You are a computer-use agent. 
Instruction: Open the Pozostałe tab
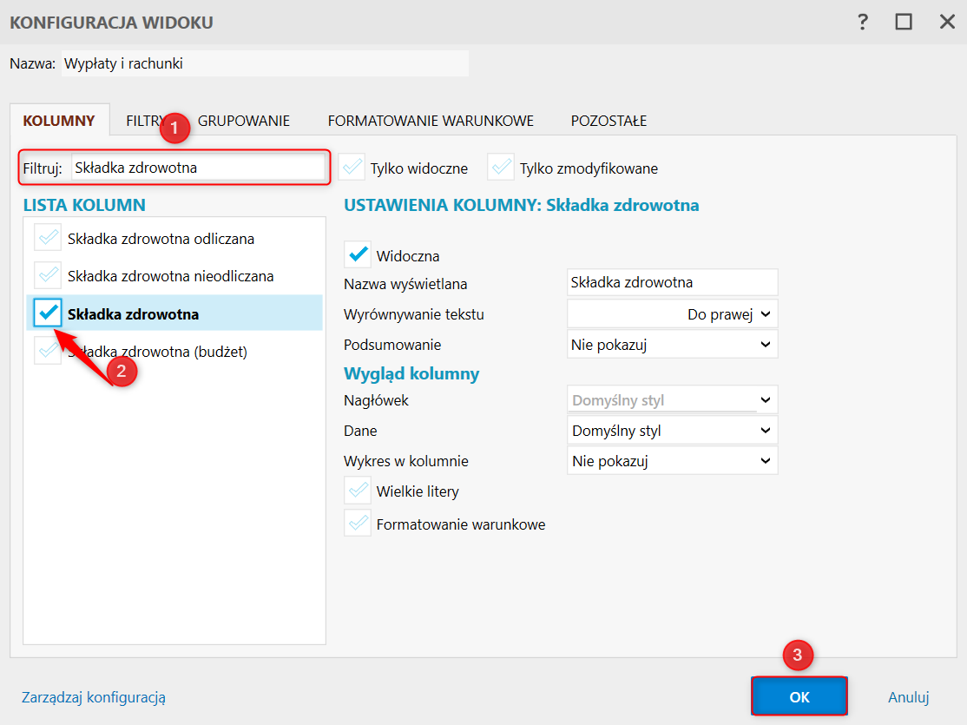point(608,121)
